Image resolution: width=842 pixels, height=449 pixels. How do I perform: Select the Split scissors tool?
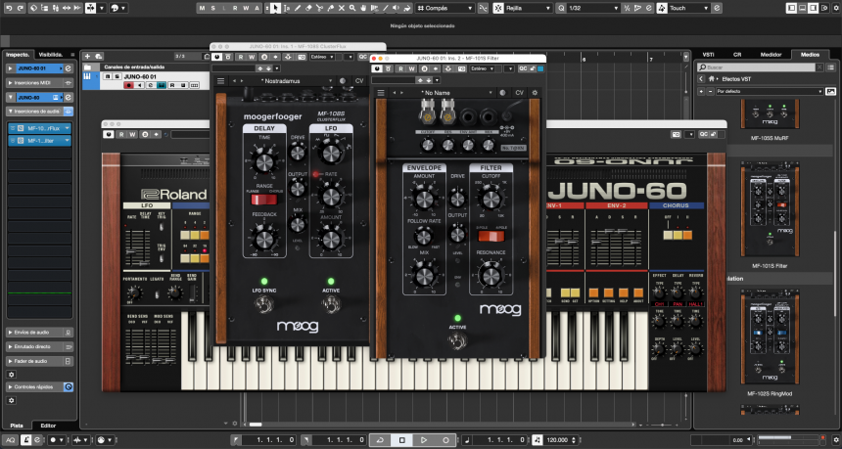point(319,8)
